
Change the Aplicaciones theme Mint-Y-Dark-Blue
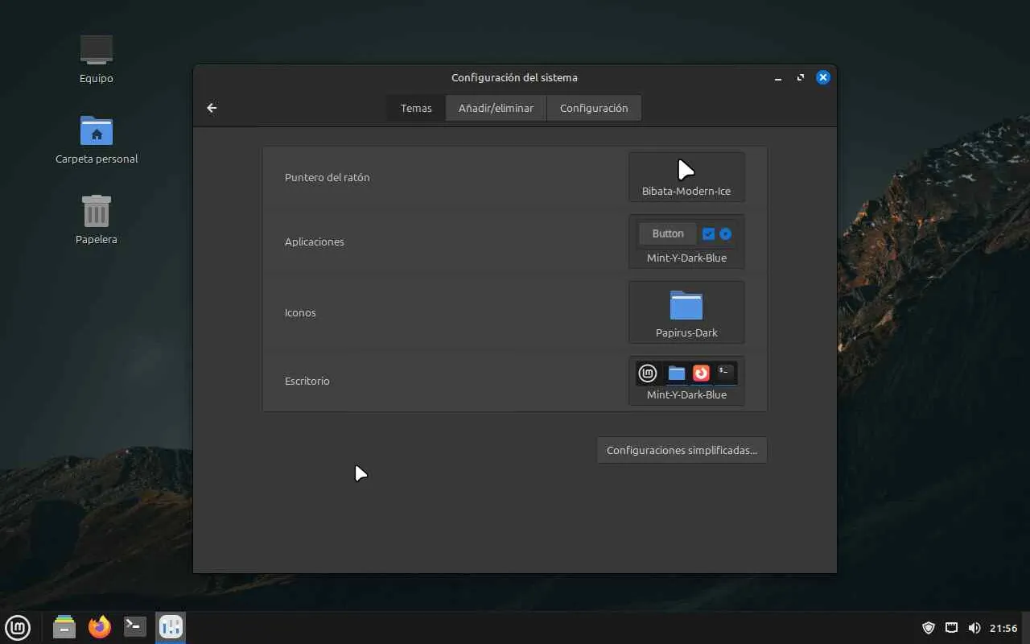686,242
